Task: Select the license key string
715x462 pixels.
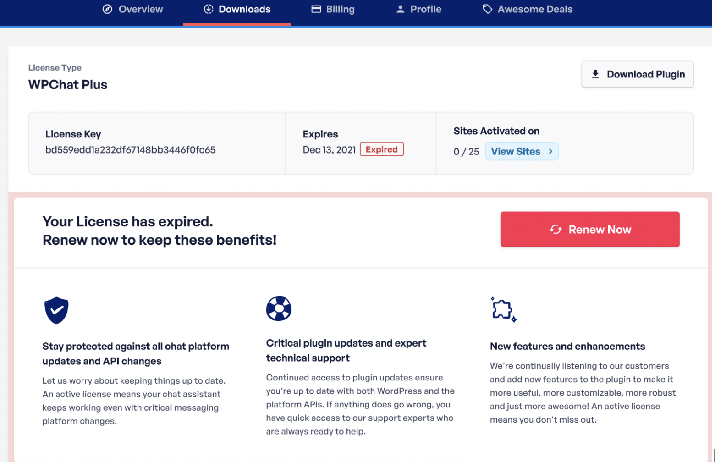Action: pos(130,150)
